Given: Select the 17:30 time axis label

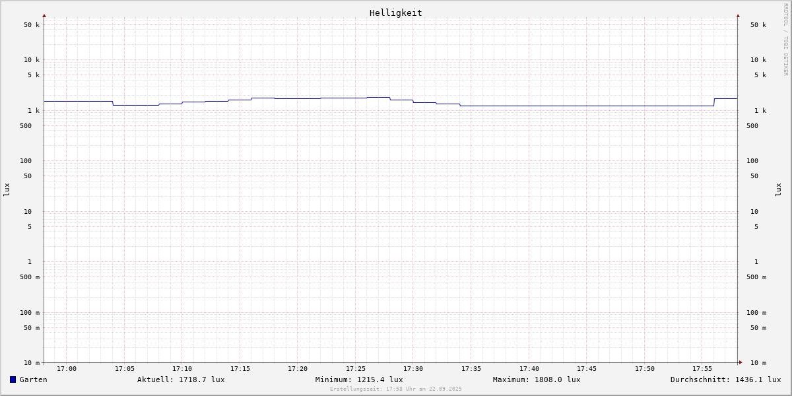Looking at the screenshot, I should coord(413,369).
